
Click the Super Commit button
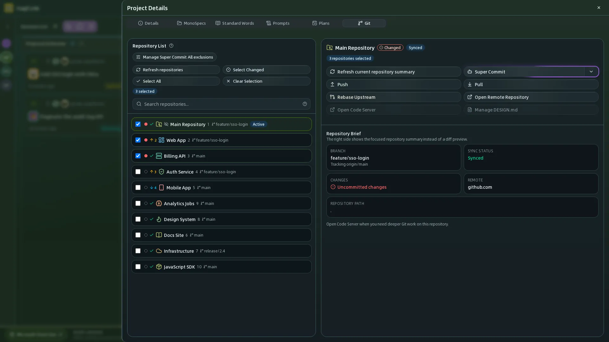pos(524,72)
